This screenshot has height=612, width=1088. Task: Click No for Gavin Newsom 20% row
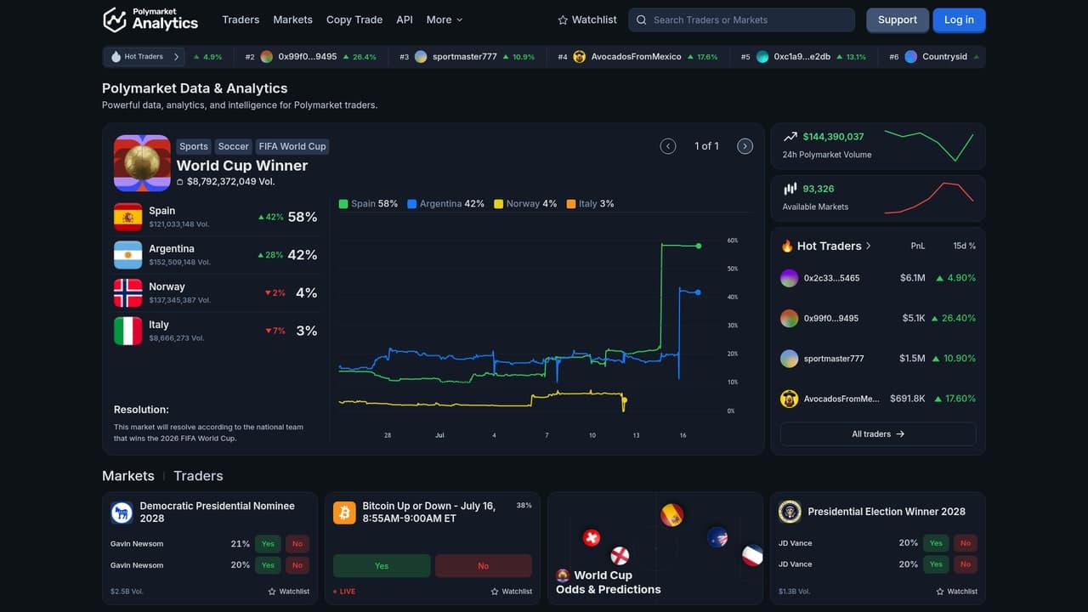pyautogui.click(x=297, y=564)
